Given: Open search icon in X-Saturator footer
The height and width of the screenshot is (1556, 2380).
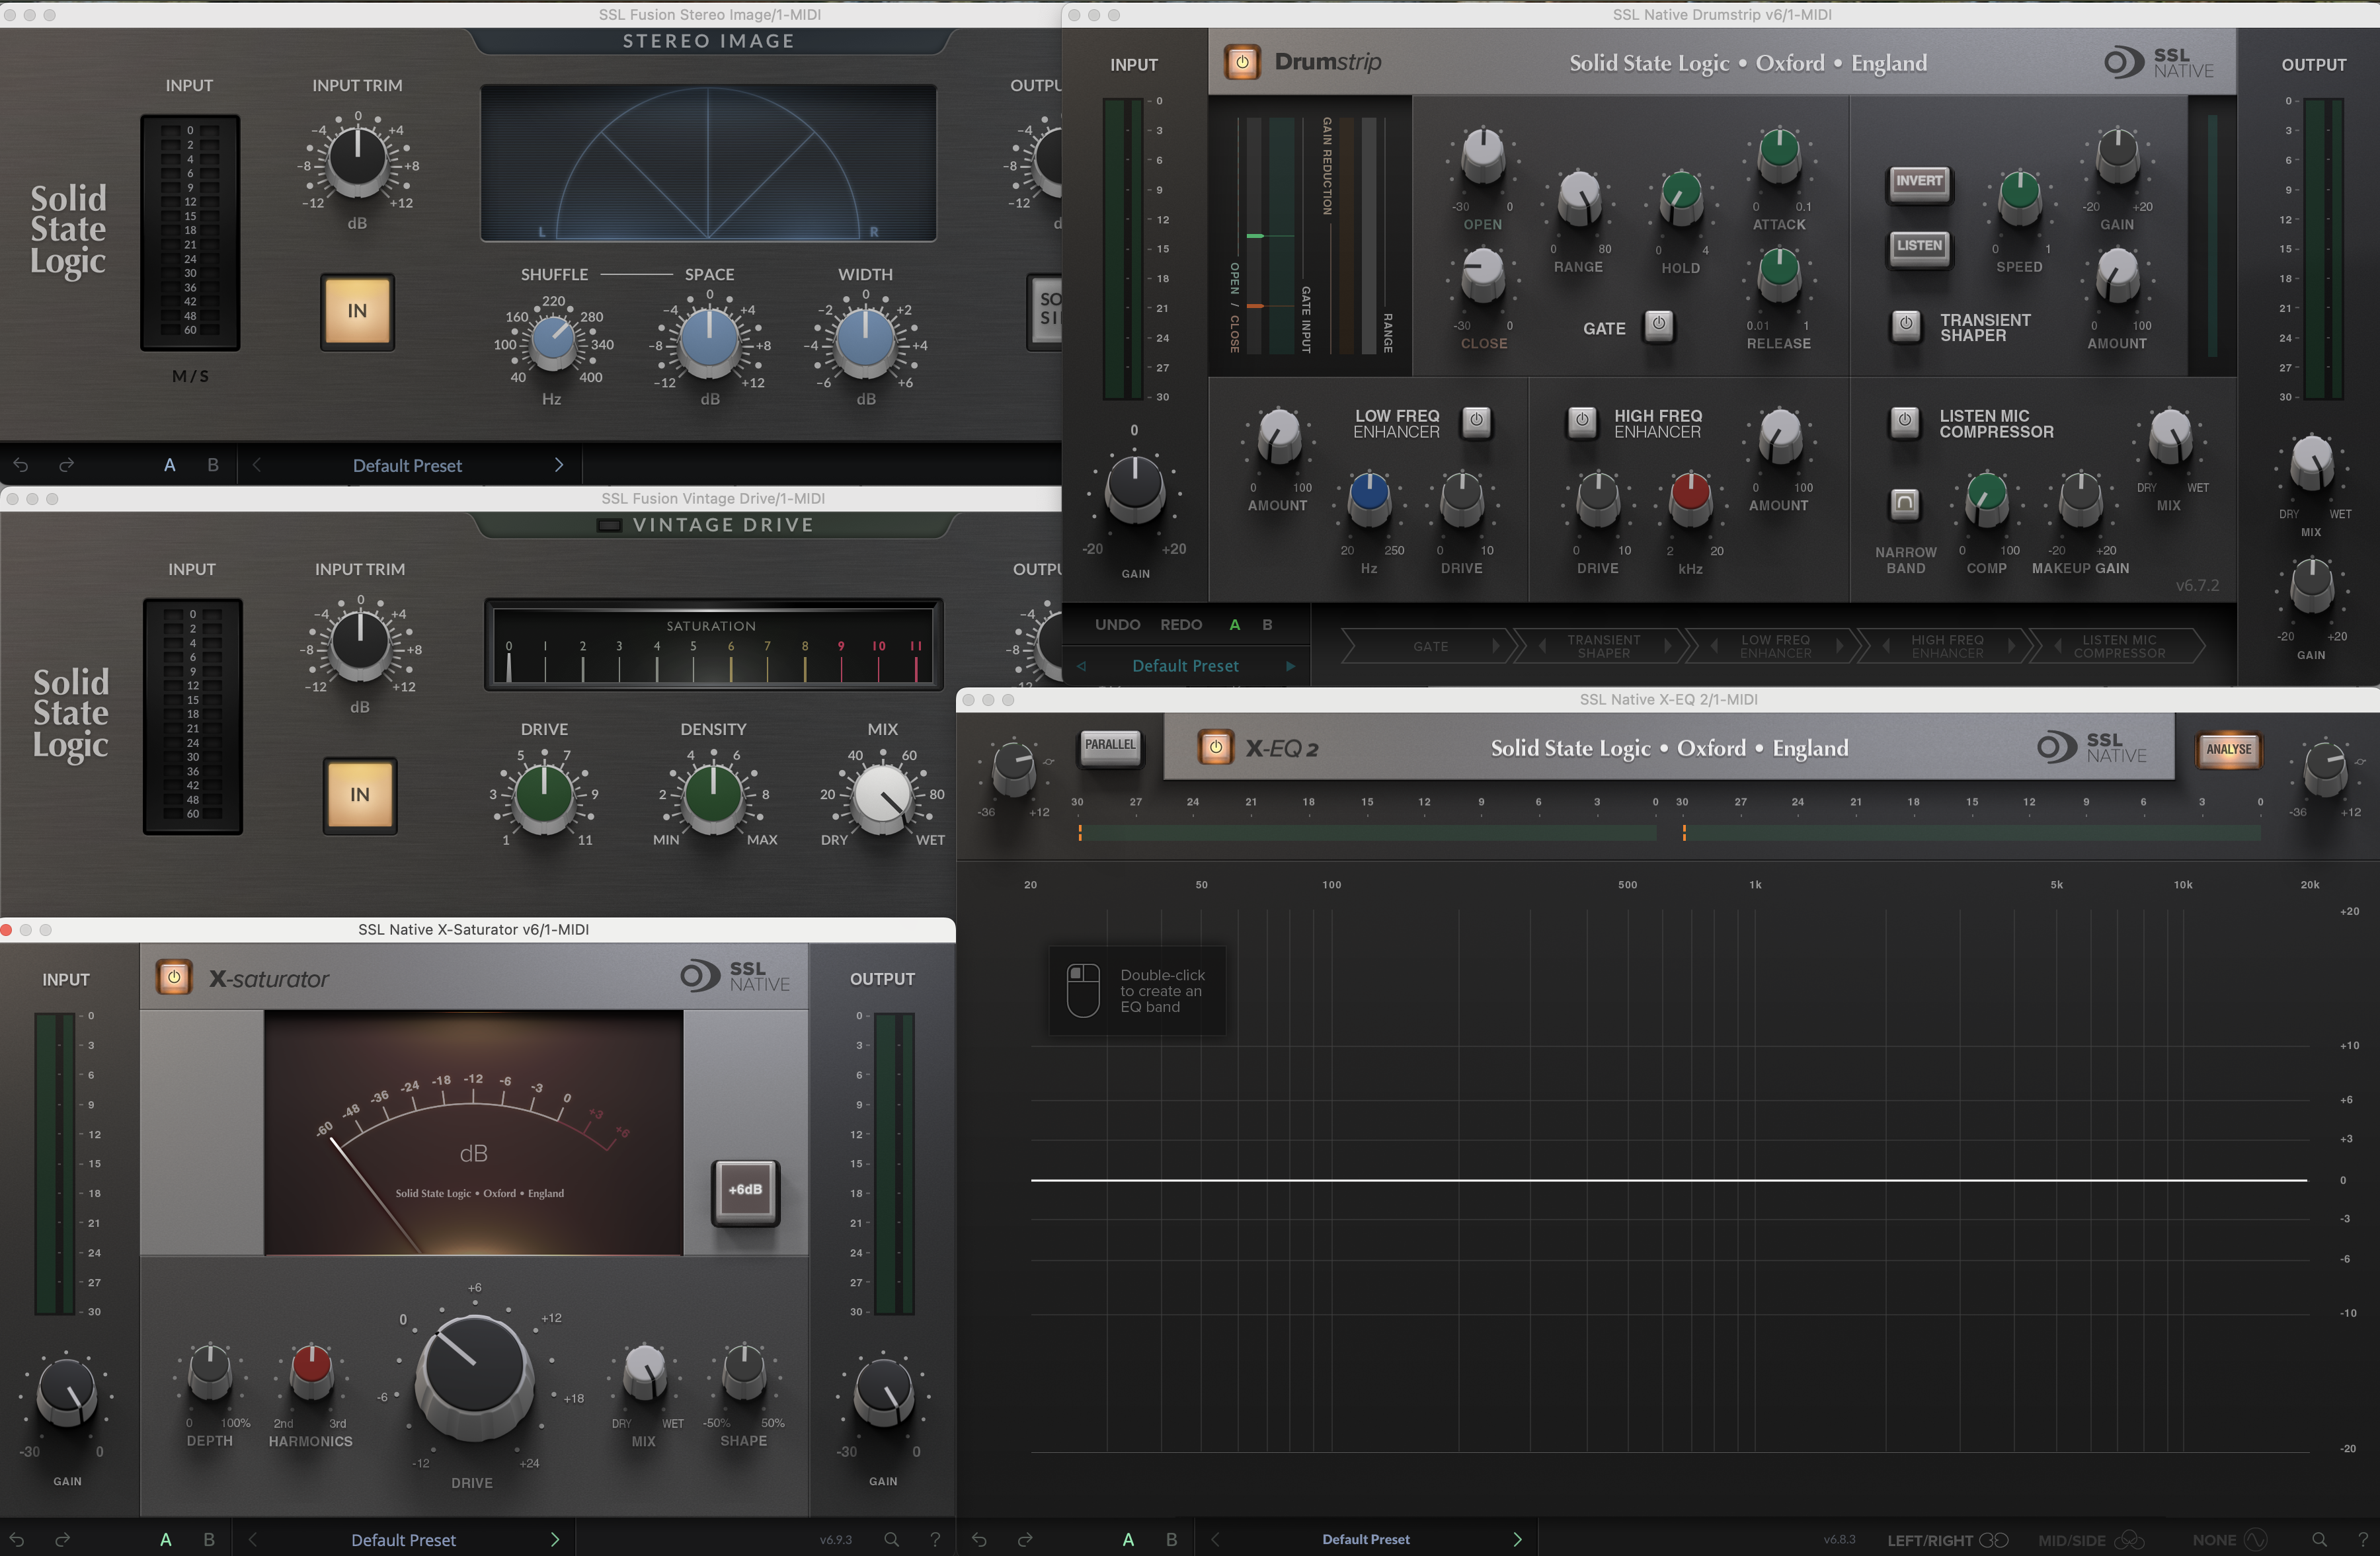Looking at the screenshot, I should coord(892,1540).
